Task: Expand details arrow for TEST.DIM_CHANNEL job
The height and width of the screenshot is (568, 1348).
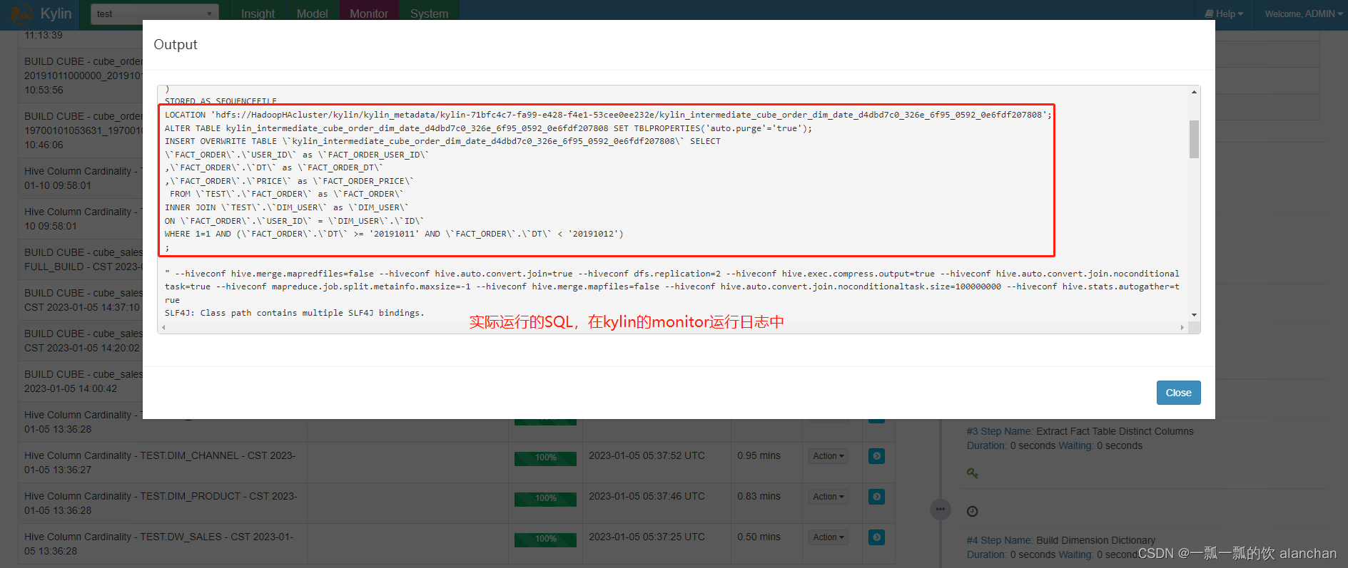Action: (877, 456)
